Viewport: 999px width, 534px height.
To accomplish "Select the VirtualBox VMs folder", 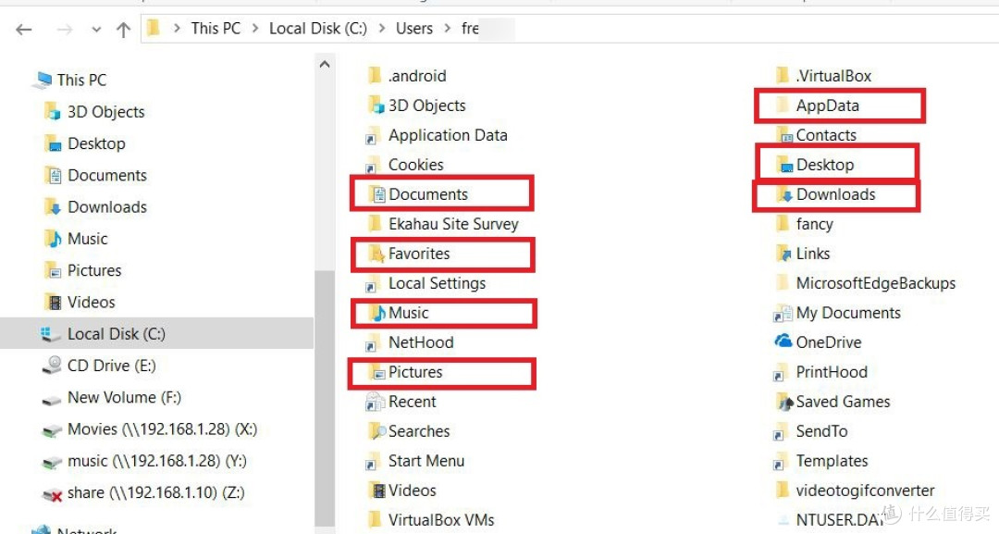I will coord(431,520).
